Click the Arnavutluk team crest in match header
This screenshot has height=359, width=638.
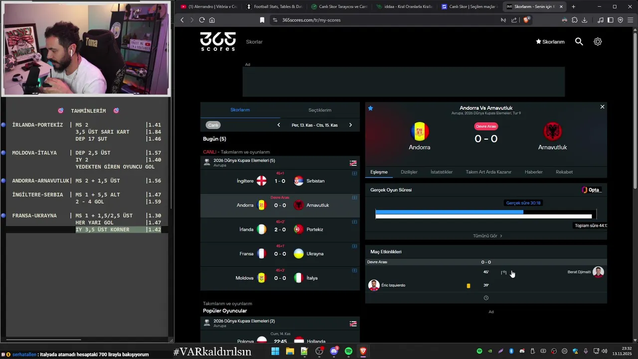(x=552, y=132)
